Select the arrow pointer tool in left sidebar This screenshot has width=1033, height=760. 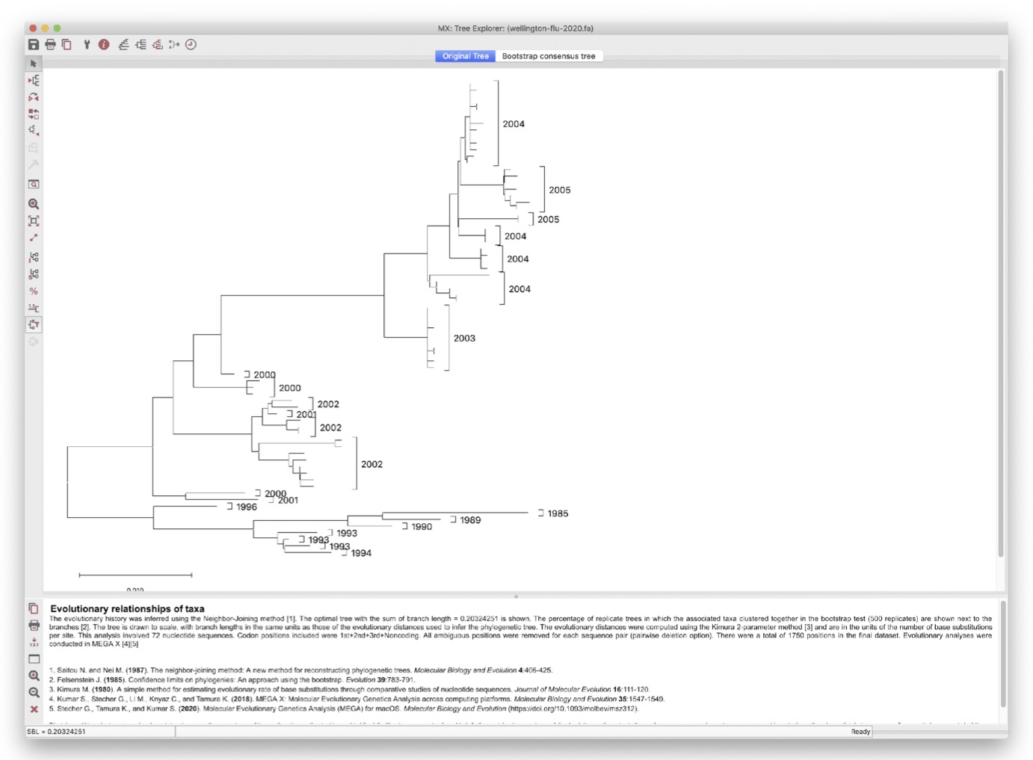click(x=34, y=64)
